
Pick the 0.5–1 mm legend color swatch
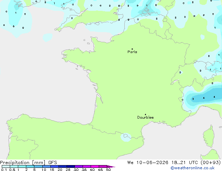point(14,166)
